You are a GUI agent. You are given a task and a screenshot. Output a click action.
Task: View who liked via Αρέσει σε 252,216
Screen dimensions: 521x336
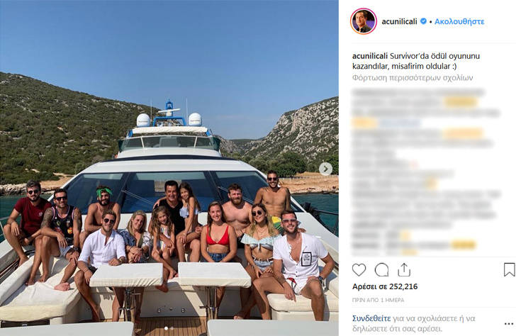click(385, 286)
